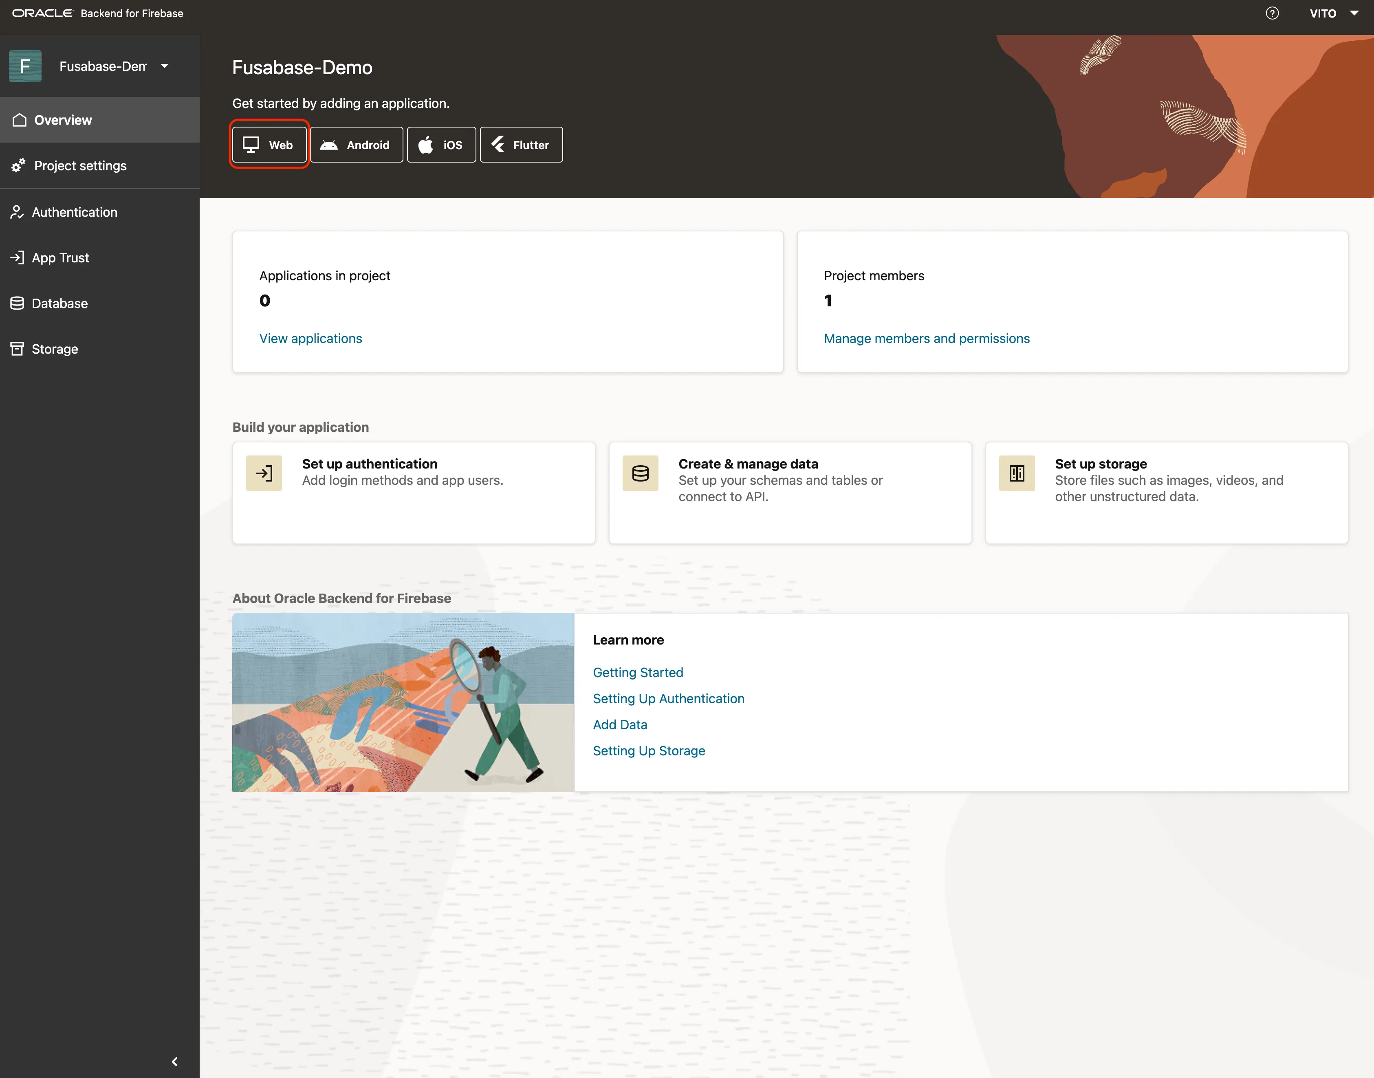Image resolution: width=1374 pixels, height=1078 pixels.
Task: Open the Create & manage data card
Action: tap(790, 492)
